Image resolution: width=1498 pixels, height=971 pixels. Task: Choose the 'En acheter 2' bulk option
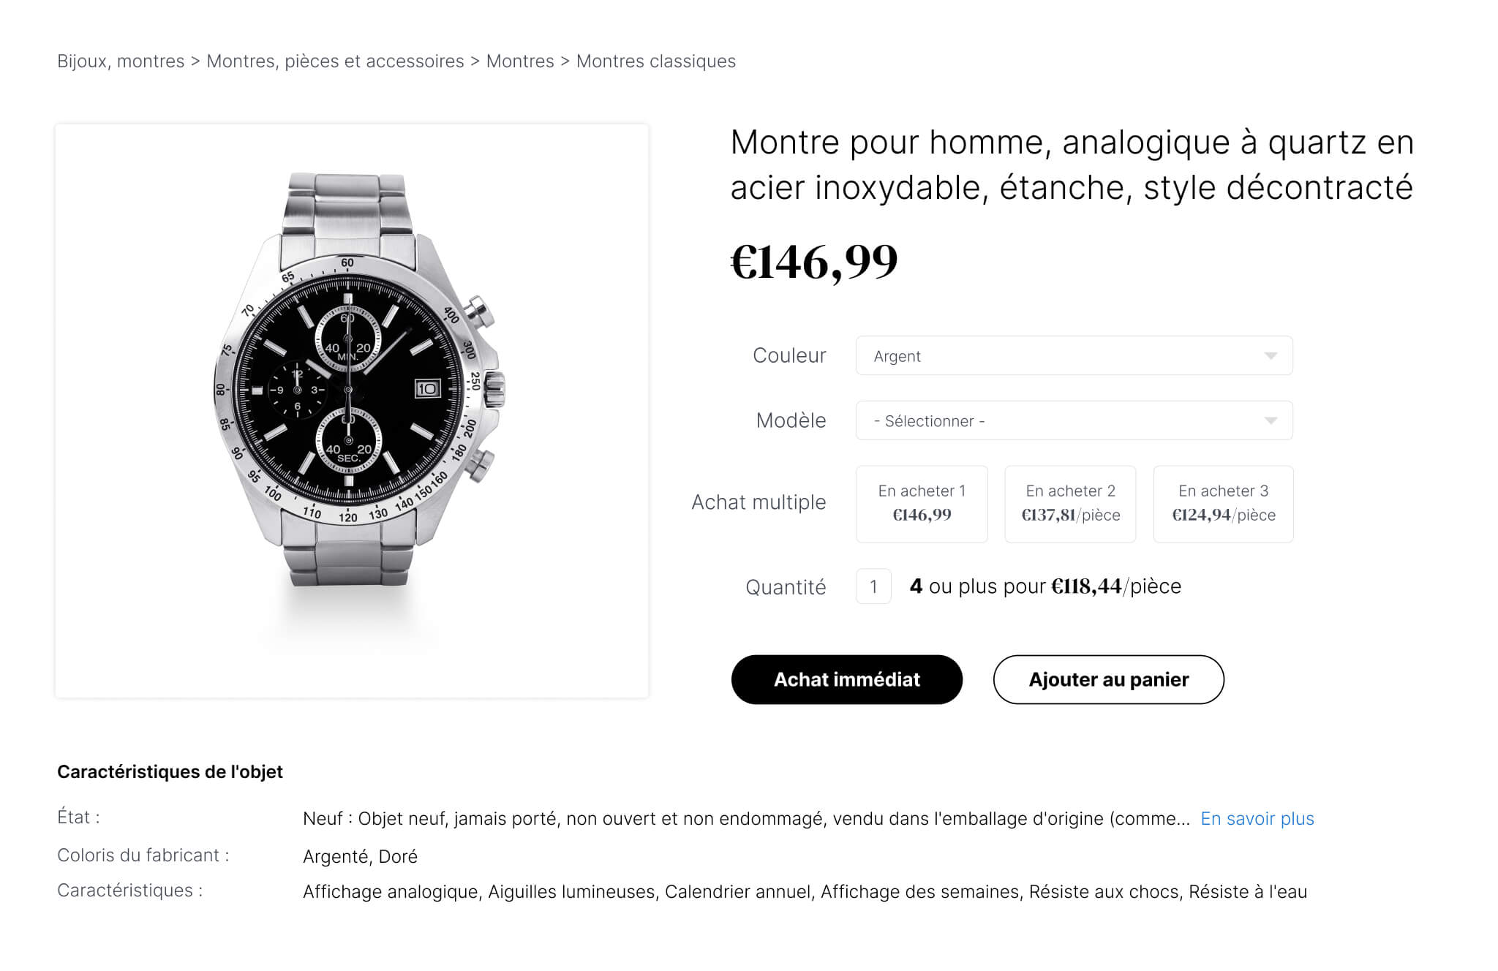[1070, 504]
